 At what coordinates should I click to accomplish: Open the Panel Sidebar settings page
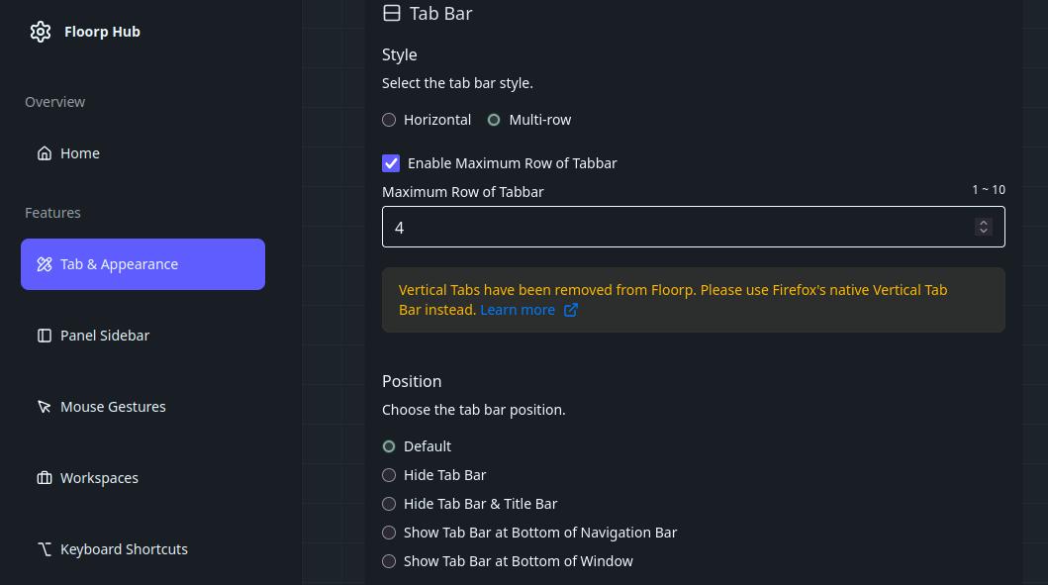pyautogui.click(x=105, y=336)
